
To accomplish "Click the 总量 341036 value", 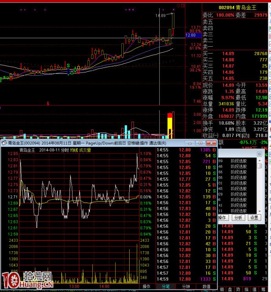I will tap(226, 104).
